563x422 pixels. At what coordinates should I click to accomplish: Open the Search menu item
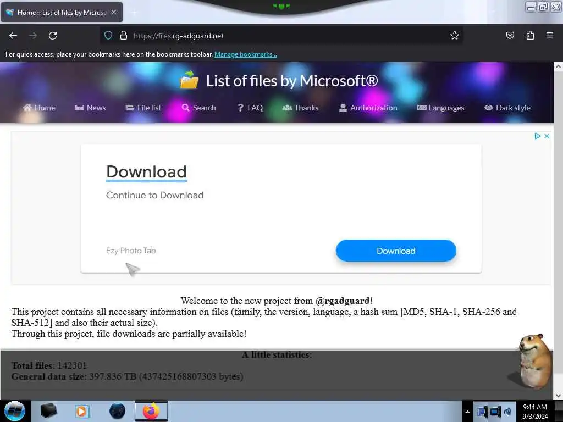point(198,108)
